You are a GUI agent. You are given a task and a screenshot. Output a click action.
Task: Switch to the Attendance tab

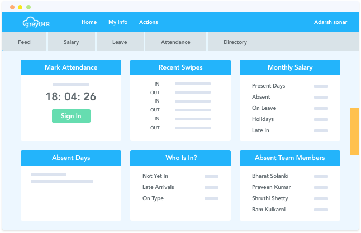point(175,42)
